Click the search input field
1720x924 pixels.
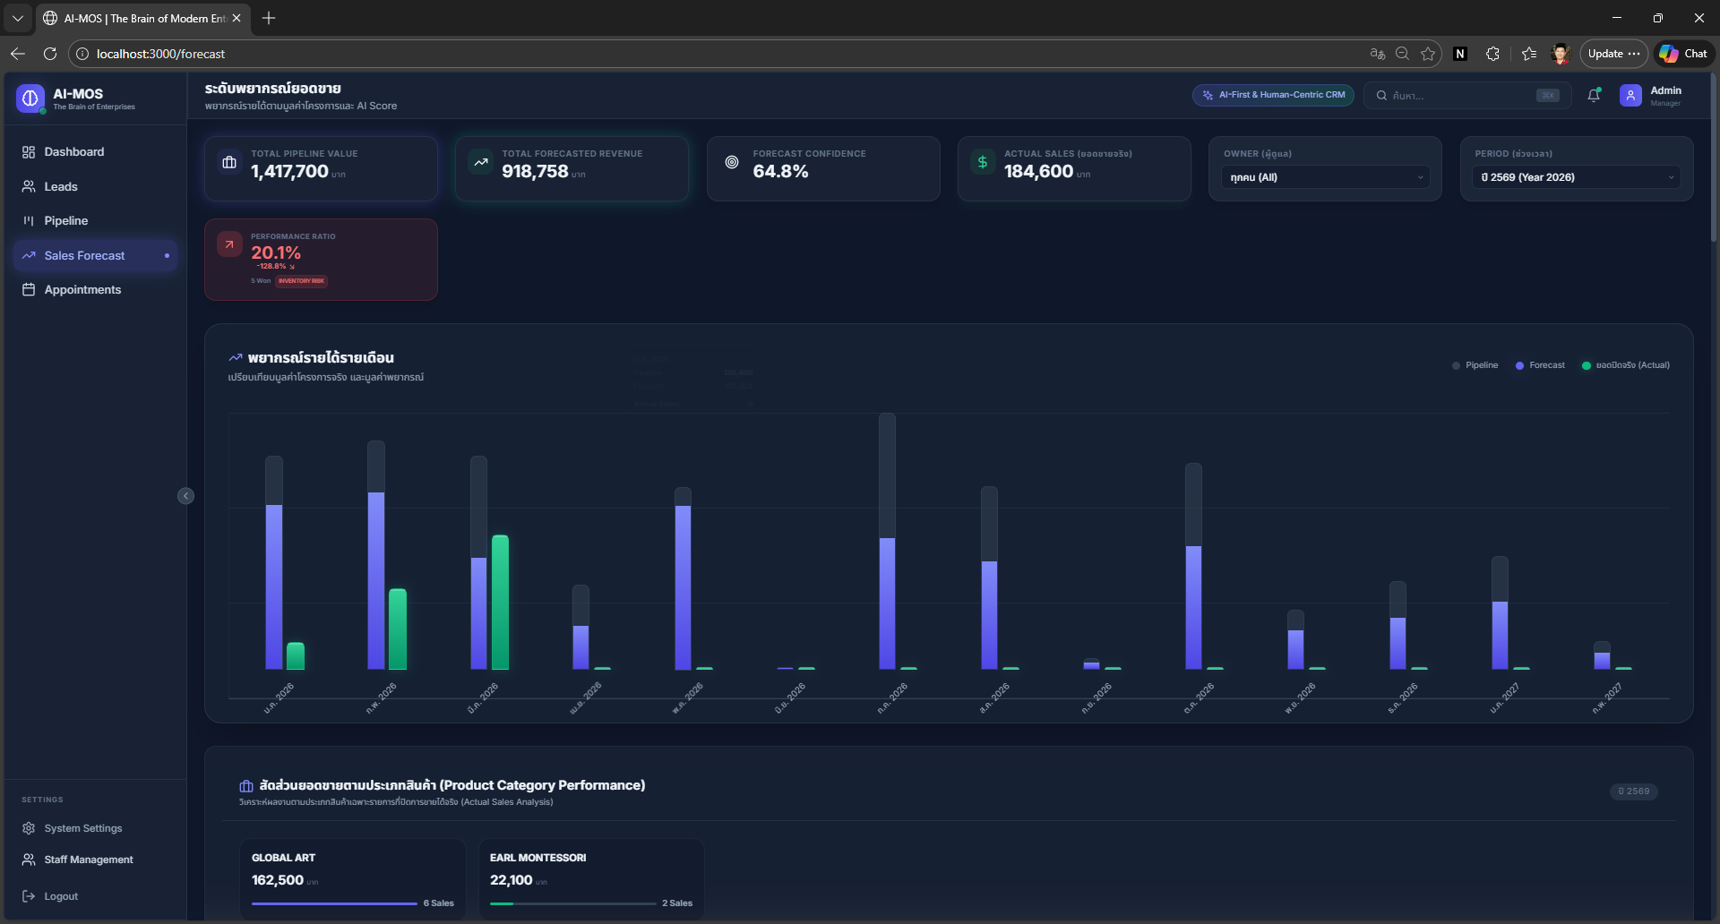point(1460,96)
